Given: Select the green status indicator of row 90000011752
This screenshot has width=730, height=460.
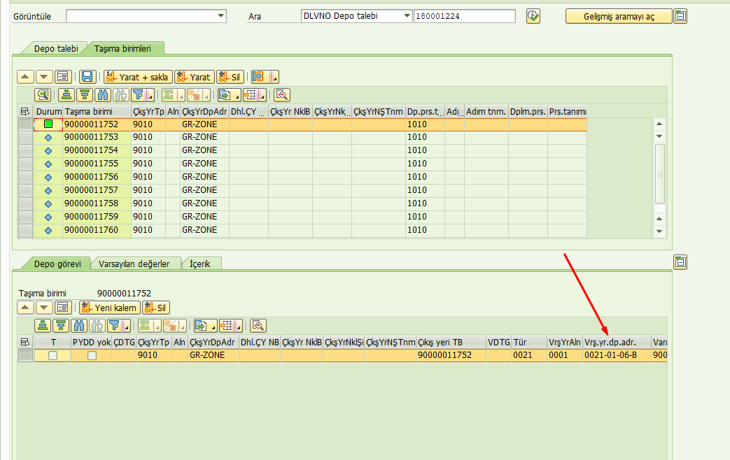Looking at the screenshot, I should pyautogui.click(x=48, y=124).
